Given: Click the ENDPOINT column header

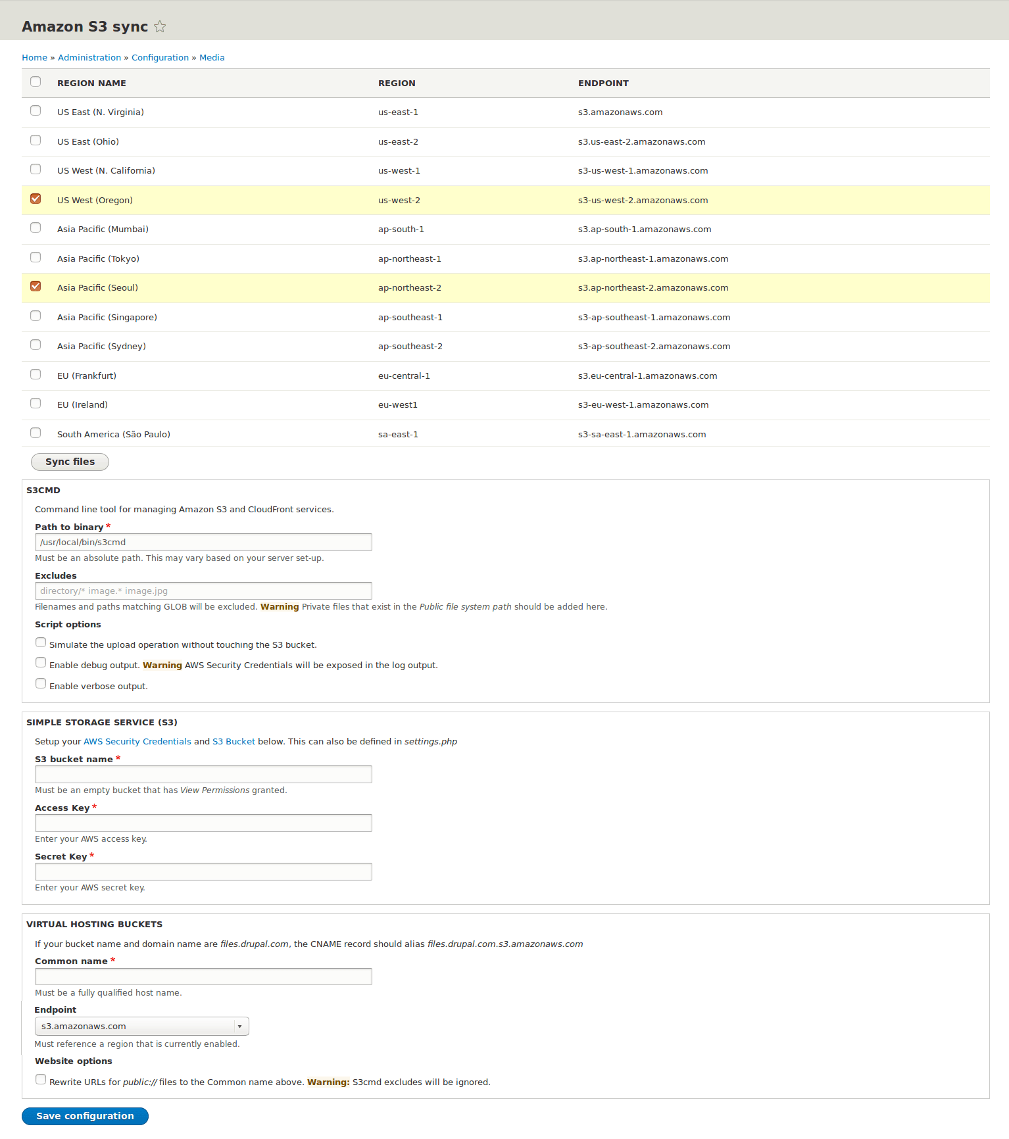Looking at the screenshot, I should [x=603, y=84].
